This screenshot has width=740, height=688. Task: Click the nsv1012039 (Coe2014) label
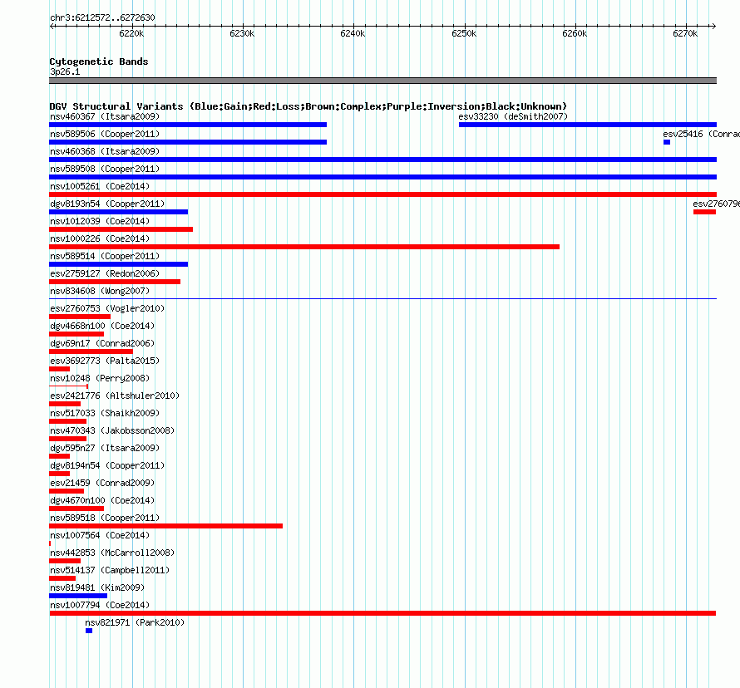100,221
